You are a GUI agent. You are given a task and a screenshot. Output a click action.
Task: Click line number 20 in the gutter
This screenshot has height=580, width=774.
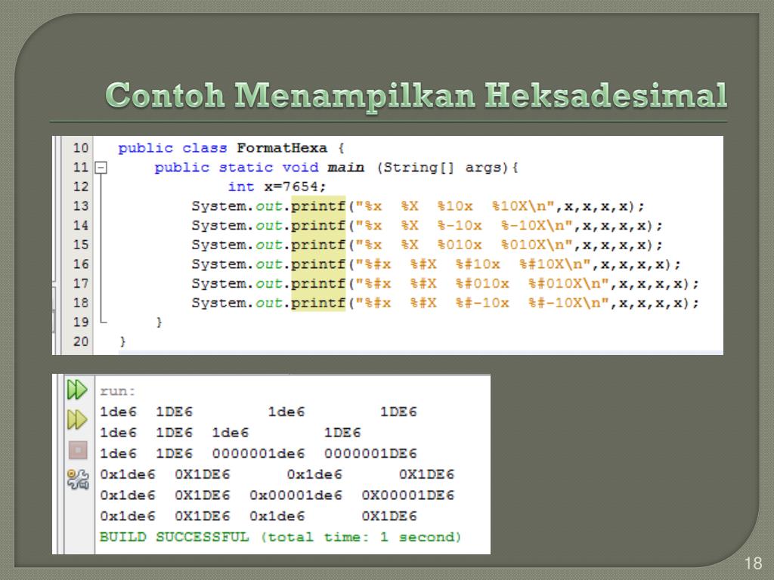click(x=80, y=341)
